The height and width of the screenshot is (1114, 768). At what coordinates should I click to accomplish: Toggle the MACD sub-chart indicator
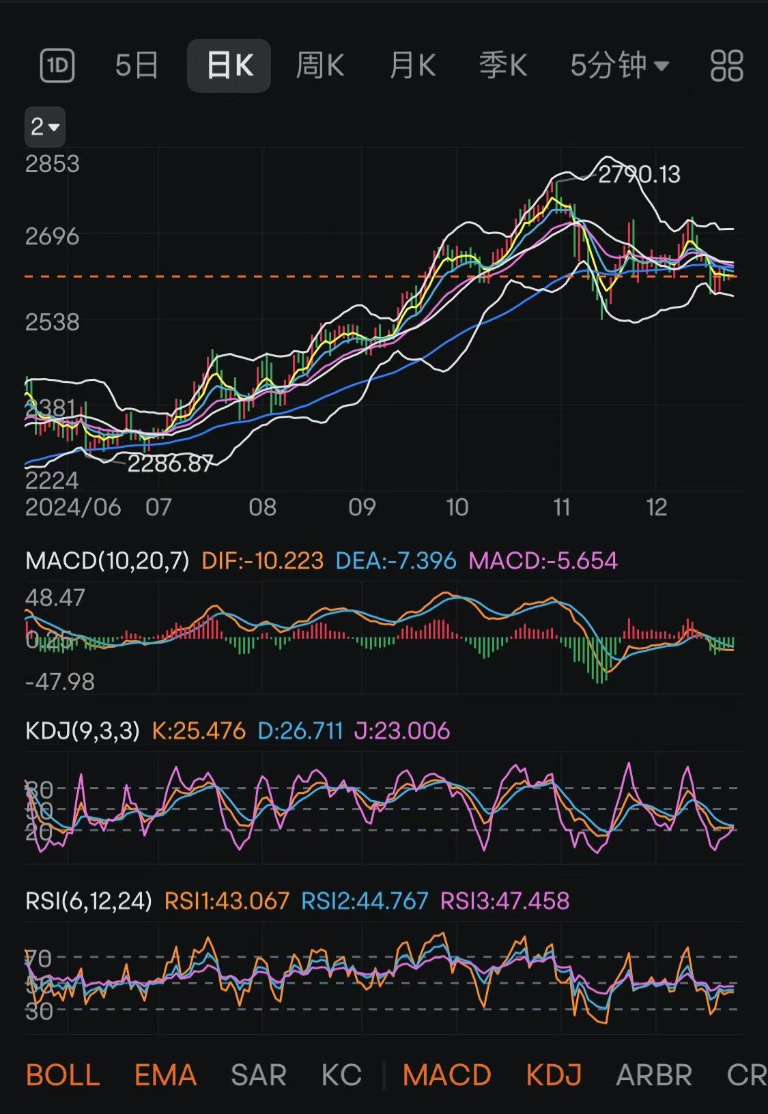[447, 1075]
